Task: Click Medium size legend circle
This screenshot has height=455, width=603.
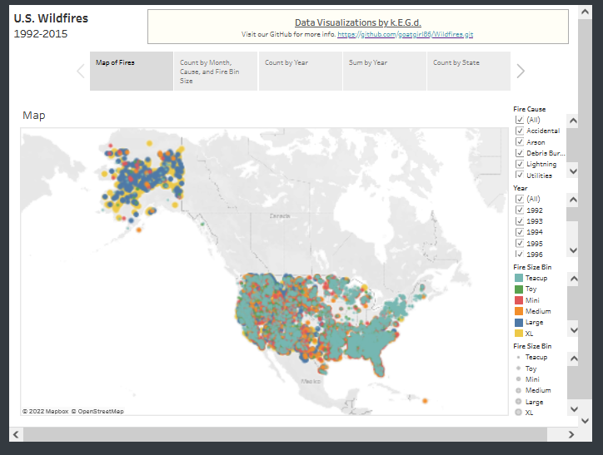Action: [x=518, y=390]
